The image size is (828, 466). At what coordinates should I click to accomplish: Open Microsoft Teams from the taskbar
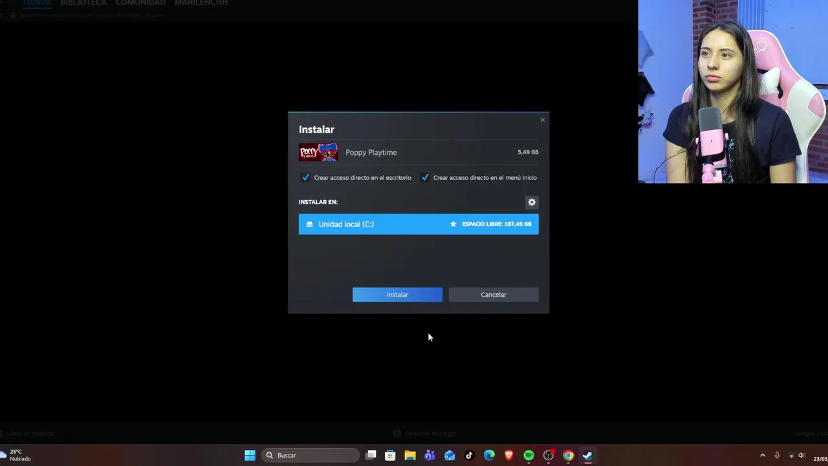point(430,456)
